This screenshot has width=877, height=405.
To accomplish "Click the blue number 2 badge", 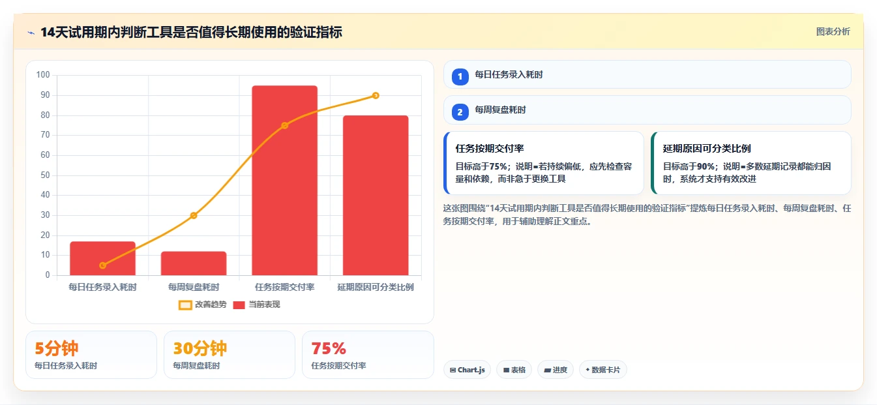I will 460,112.
